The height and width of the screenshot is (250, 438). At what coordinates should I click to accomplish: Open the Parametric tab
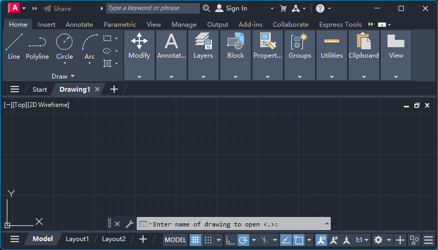(x=120, y=25)
